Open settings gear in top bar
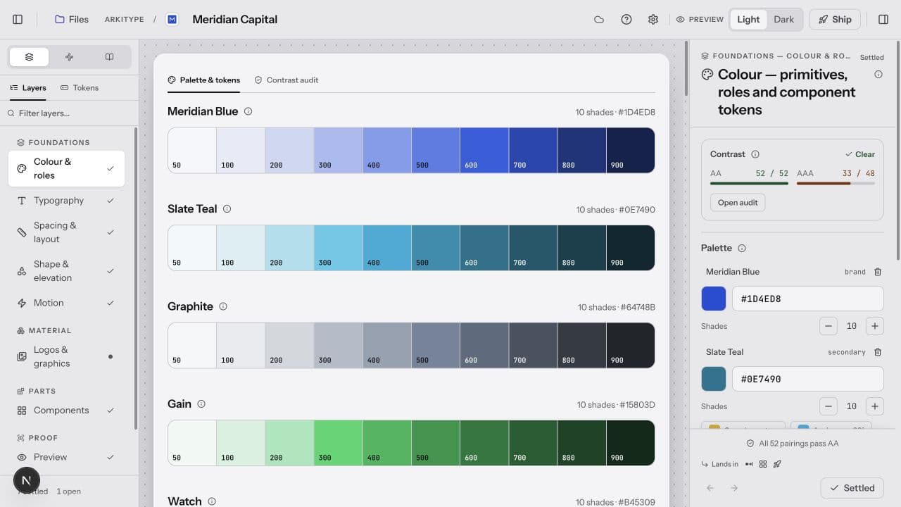The height and width of the screenshot is (507, 901). (653, 20)
